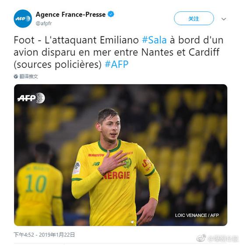Open the #AFP hashtag link

(x=117, y=64)
